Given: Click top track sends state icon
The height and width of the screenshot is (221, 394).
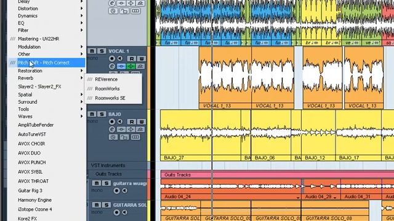Looking at the screenshot, I should click(x=140, y=3).
